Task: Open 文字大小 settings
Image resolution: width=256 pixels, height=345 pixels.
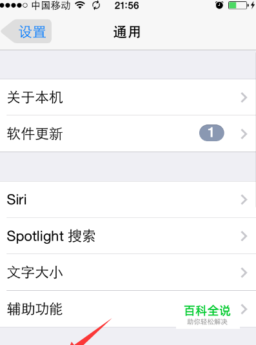Action: 128,272
